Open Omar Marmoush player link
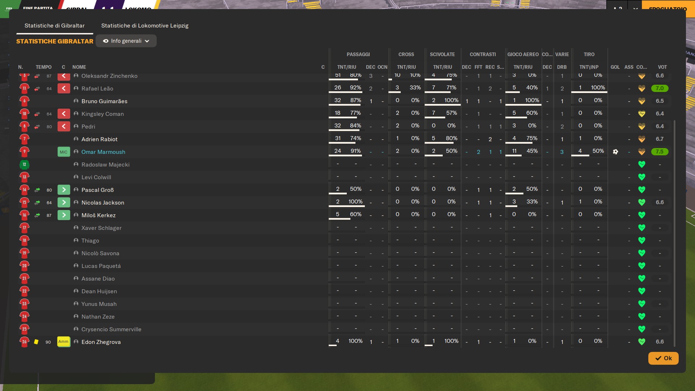The width and height of the screenshot is (695, 391). [103, 152]
